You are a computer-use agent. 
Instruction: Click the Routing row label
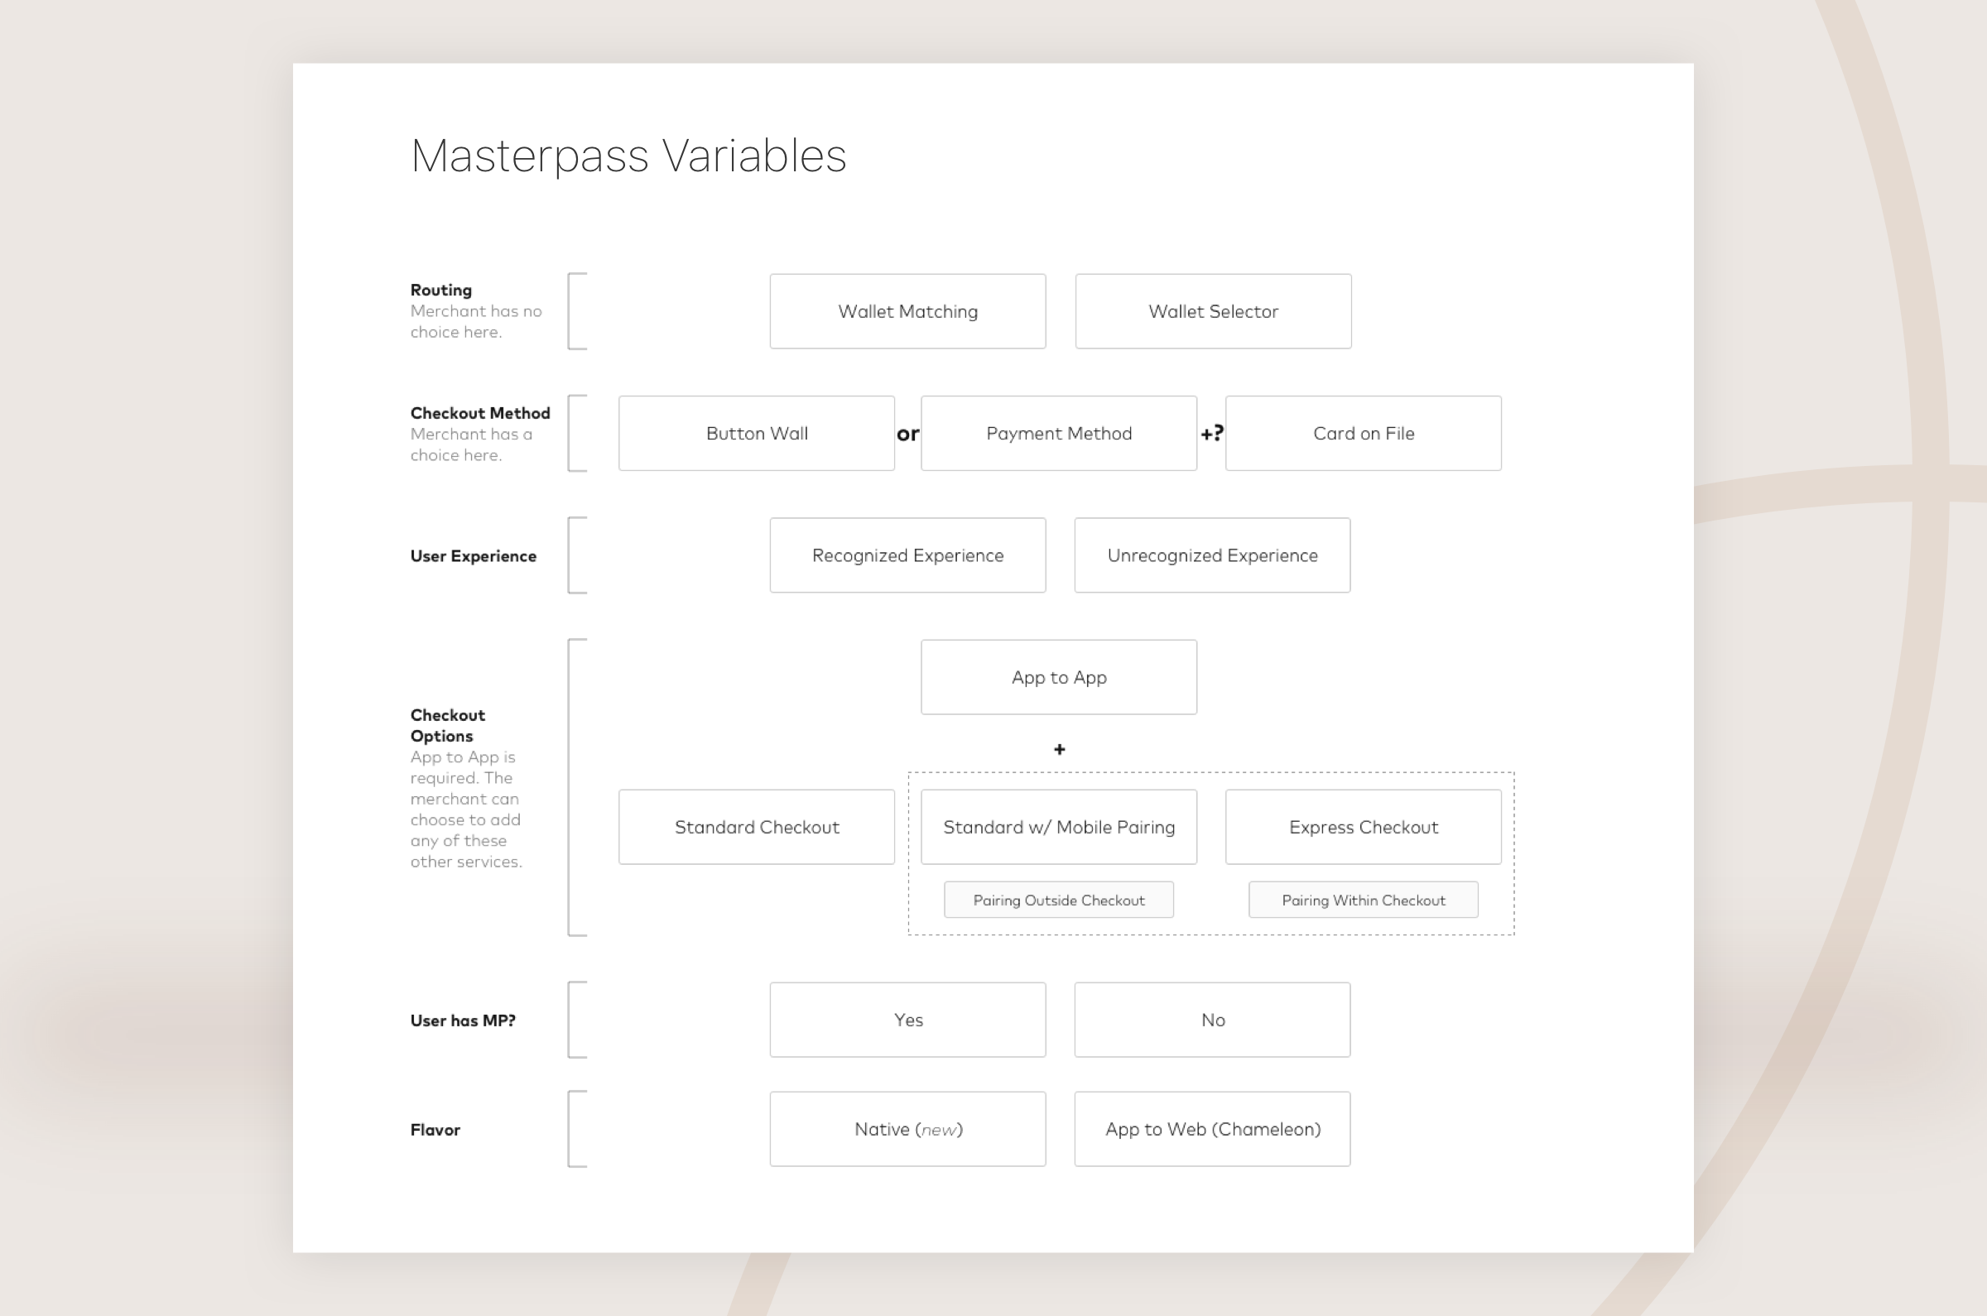click(x=440, y=291)
